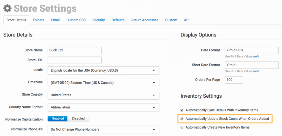Set Normalize Capitalization to Disabled
Viewport: 282px width, 136px height.
78,119
